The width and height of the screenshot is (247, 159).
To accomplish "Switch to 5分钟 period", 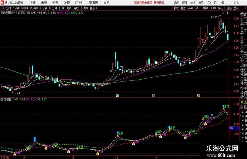I will click(x=24, y=8).
